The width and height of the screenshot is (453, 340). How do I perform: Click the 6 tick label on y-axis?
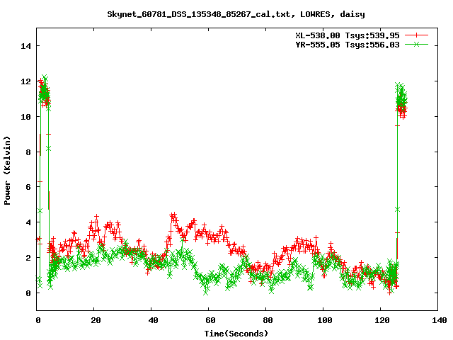(29, 187)
